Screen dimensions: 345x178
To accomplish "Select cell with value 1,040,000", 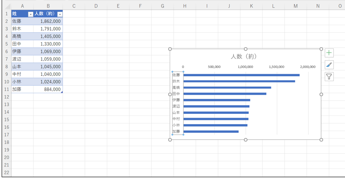I will coord(48,74).
